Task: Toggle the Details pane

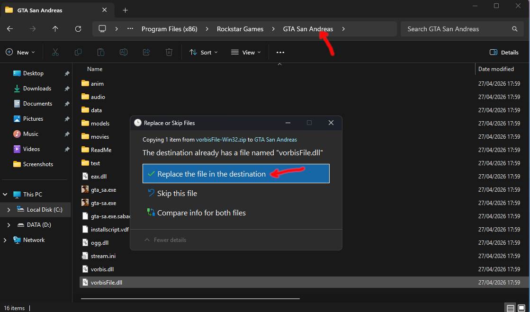Action: [x=504, y=53]
